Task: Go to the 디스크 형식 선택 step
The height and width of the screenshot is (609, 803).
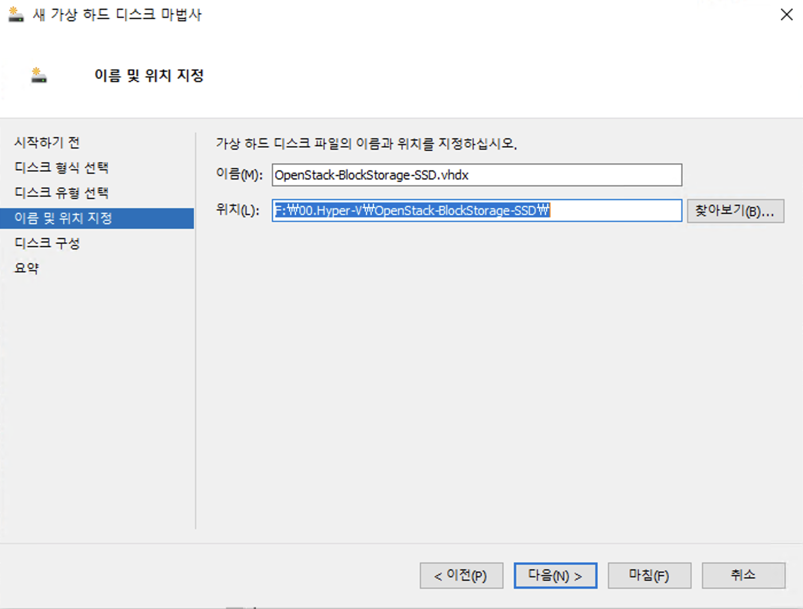Action: click(x=61, y=167)
